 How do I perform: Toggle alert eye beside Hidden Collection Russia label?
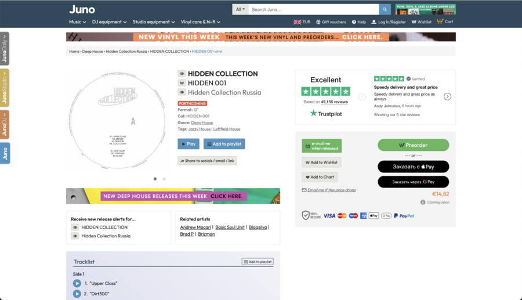point(182,92)
